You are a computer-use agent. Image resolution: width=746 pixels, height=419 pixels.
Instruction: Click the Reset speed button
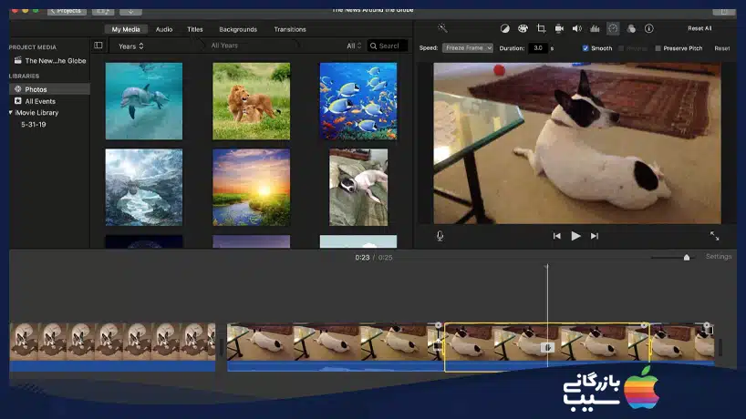(721, 48)
